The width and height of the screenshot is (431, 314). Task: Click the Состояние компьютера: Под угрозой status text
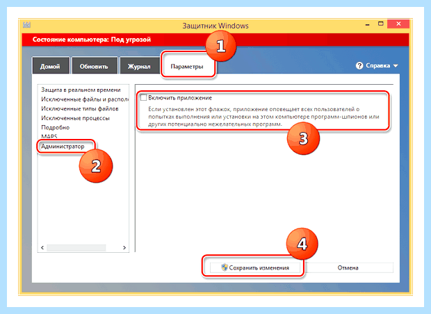[x=92, y=40]
